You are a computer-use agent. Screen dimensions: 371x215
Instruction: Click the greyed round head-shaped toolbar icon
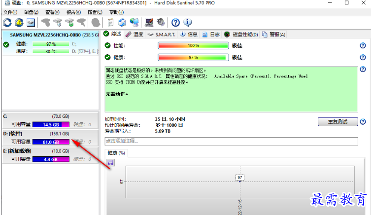click(x=96, y=23)
